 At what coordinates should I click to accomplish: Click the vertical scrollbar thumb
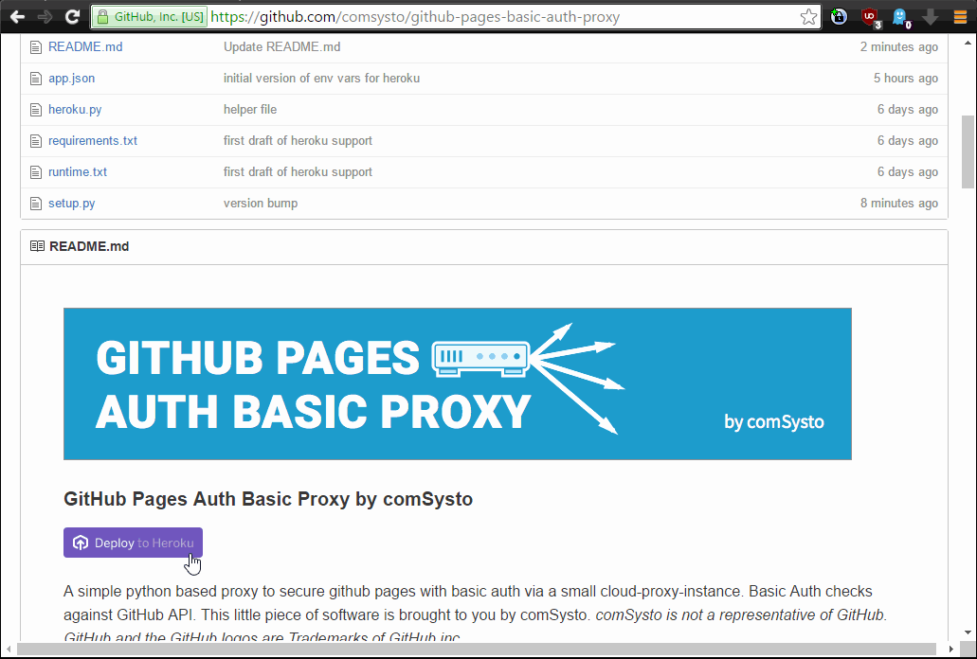[x=968, y=151]
